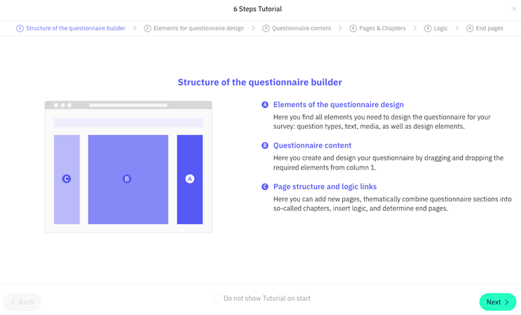Image resolution: width=521 pixels, height=315 pixels.
Task: Close the 6 Steps Tutorial dialog
Action: tap(514, 9)
